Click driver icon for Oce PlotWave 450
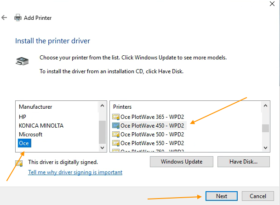 click(116, 126)
